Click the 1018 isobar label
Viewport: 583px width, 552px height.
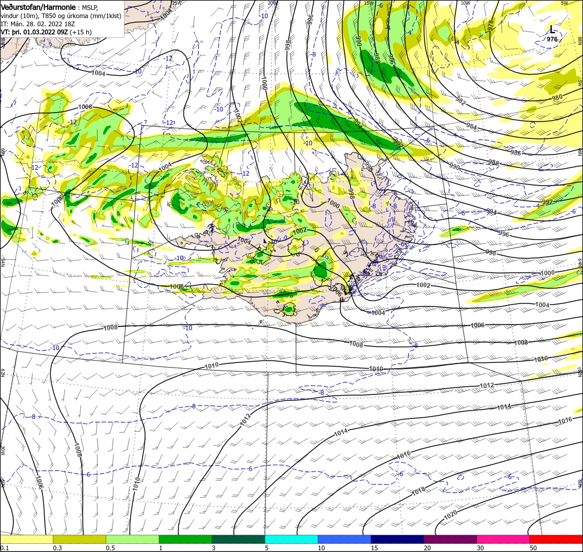418,491
